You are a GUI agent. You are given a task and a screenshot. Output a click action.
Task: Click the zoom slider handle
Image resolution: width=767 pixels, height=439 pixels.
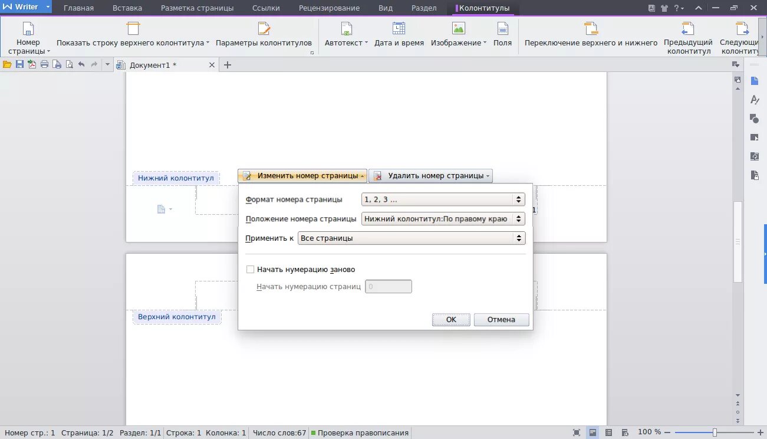[715, 433]
